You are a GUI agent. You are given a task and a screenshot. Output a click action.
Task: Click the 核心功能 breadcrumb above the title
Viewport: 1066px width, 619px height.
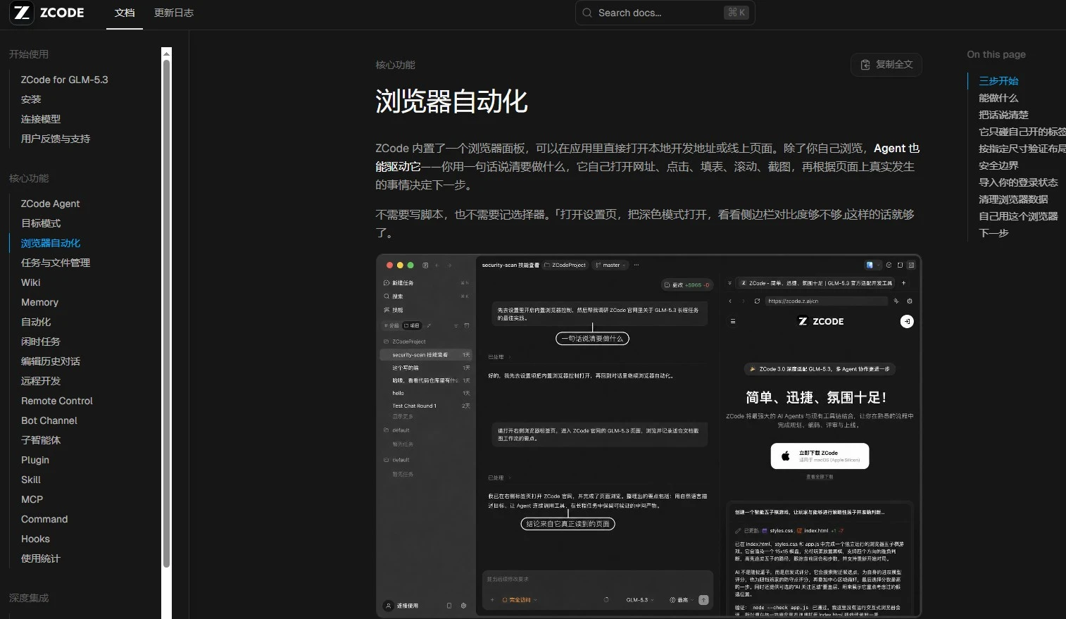pos(395,65)
